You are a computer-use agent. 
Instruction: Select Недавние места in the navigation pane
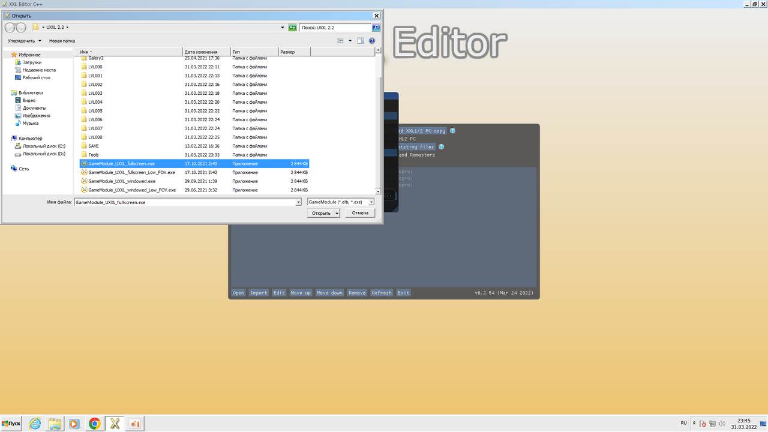point(39,70)
